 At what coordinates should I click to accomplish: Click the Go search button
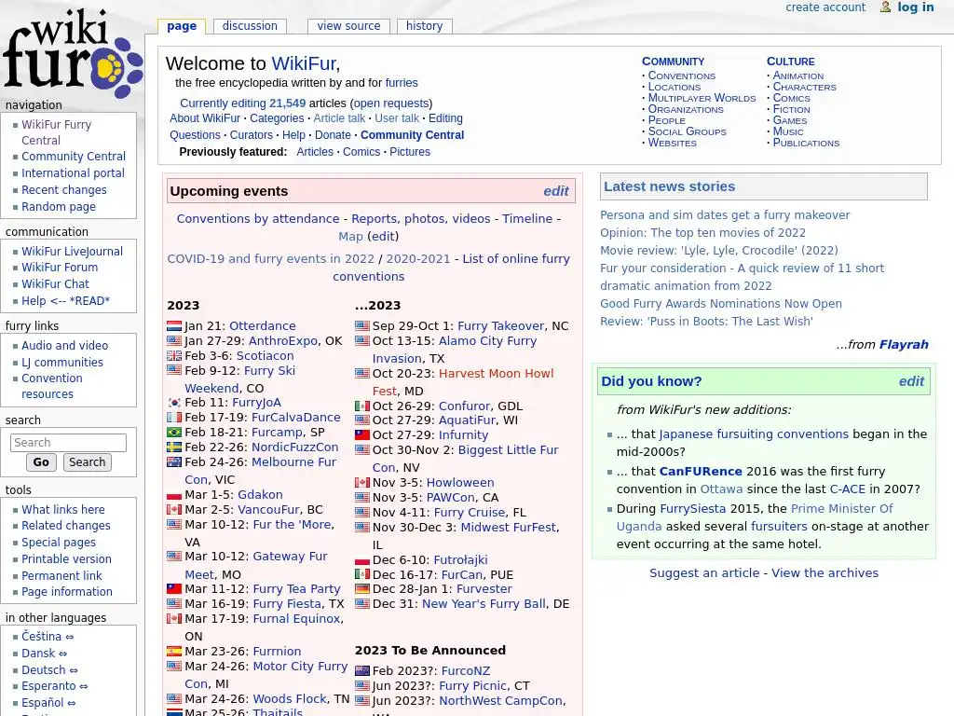click(x=41, y=462)
